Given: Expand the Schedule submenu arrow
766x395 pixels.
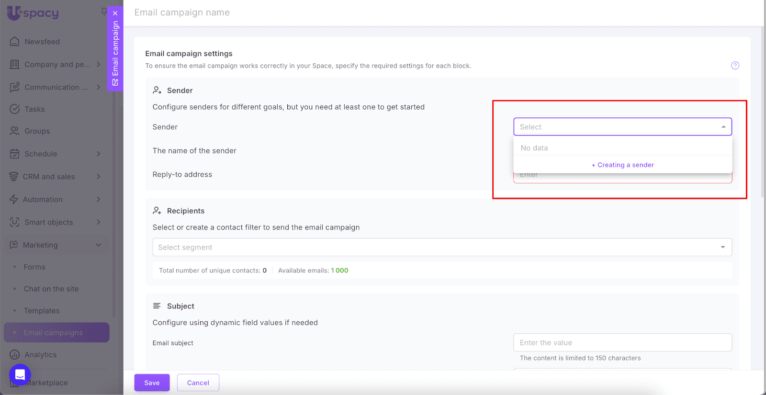Looking at the screenshot, I should (x=98, y=154).
